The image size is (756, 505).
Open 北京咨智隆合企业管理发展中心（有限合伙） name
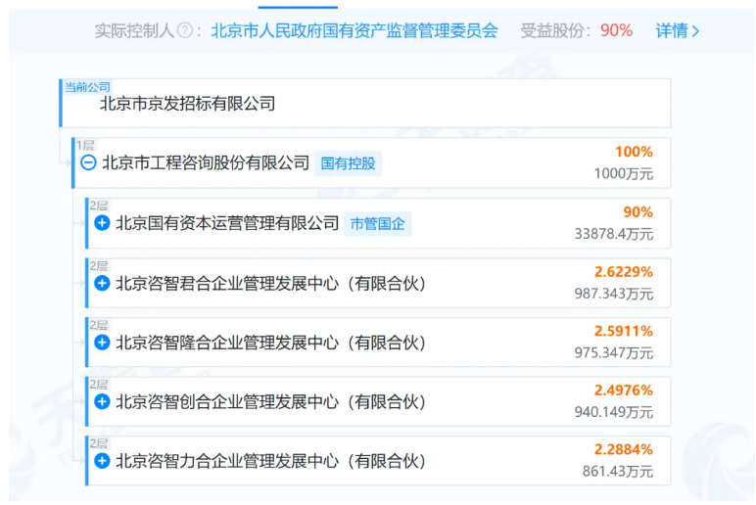(271, 343)
